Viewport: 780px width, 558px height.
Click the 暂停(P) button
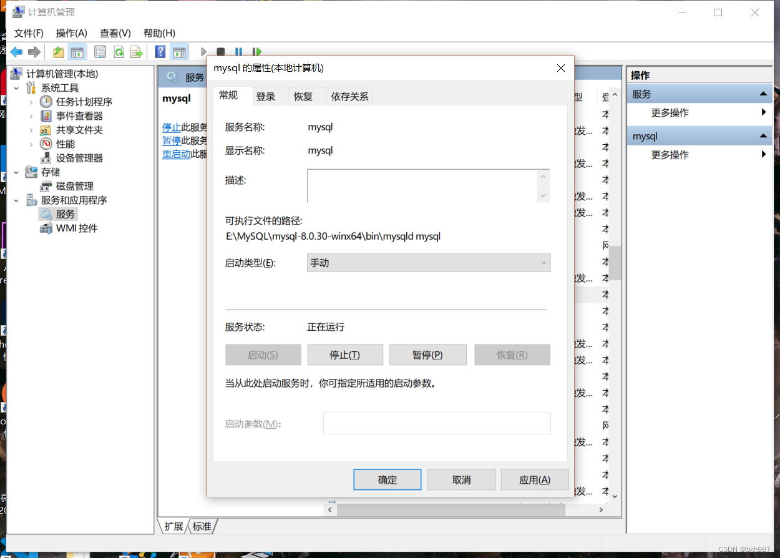(427, 355)
